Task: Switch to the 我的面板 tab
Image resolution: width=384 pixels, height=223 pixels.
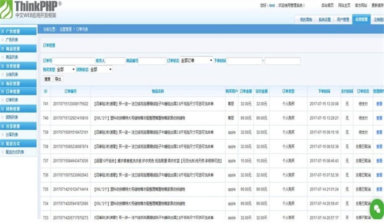Action: click(x=306, y=20)
